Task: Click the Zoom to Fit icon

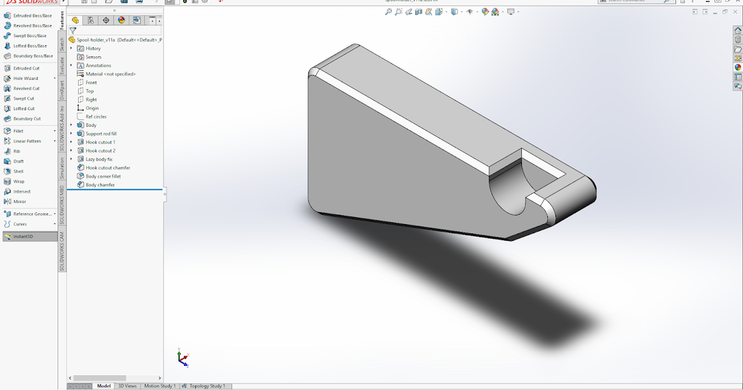Action: click(387, 12)
